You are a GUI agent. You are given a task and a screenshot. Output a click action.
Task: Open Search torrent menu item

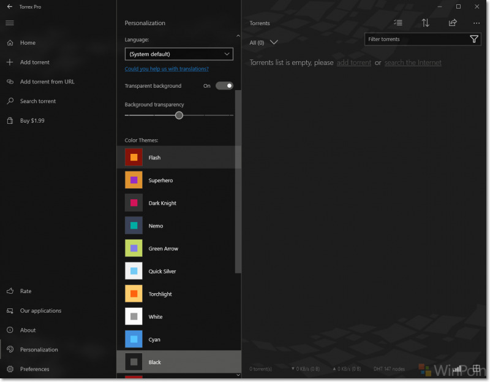click(38, 101)
